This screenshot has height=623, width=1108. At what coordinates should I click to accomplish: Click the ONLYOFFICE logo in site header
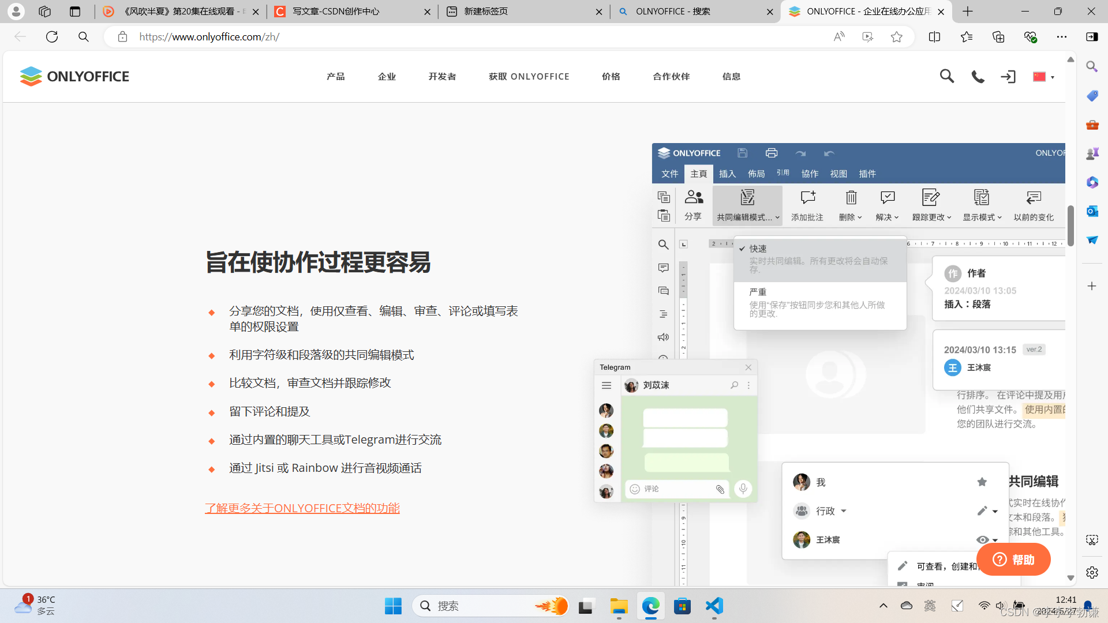click(74, 76)
